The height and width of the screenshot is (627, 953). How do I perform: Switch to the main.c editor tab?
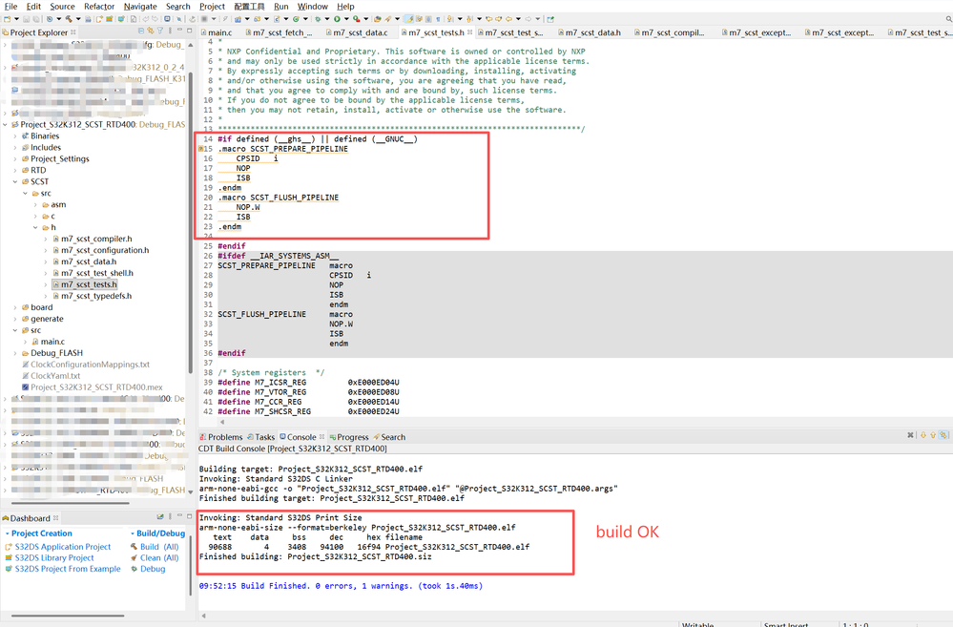tap(216, 32)
